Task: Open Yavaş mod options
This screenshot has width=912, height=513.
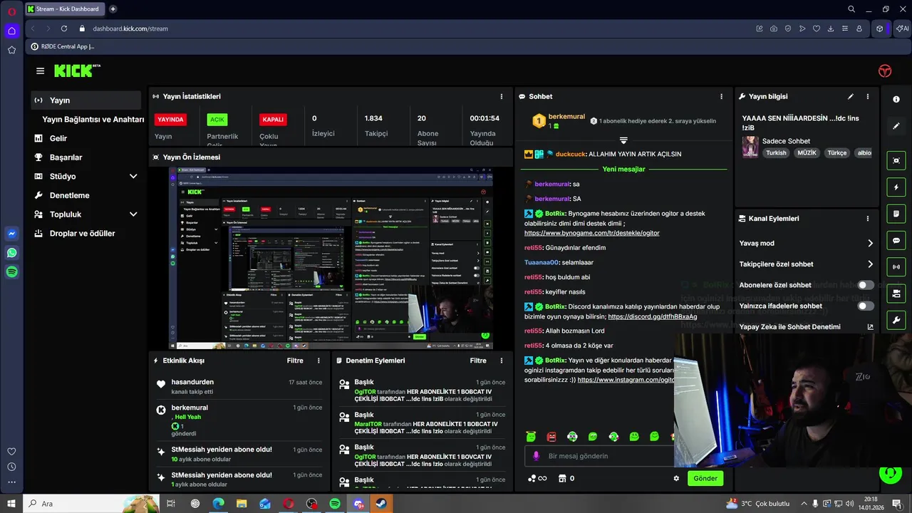Action: (807, 243)
